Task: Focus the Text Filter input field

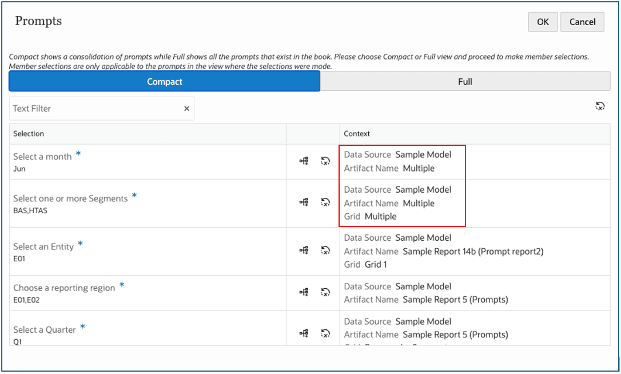Action: coord(94,109)
